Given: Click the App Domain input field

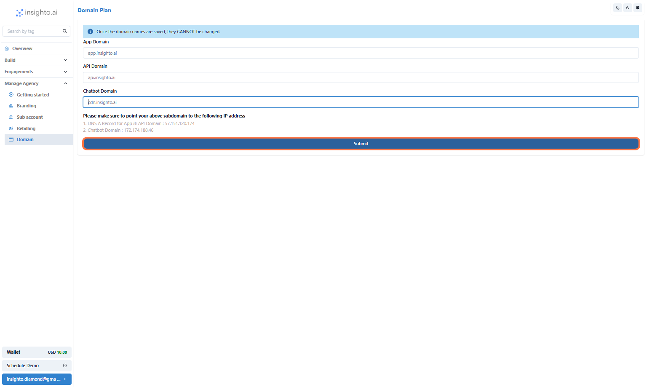Looking at the screenshot, I should pos(361,53).
